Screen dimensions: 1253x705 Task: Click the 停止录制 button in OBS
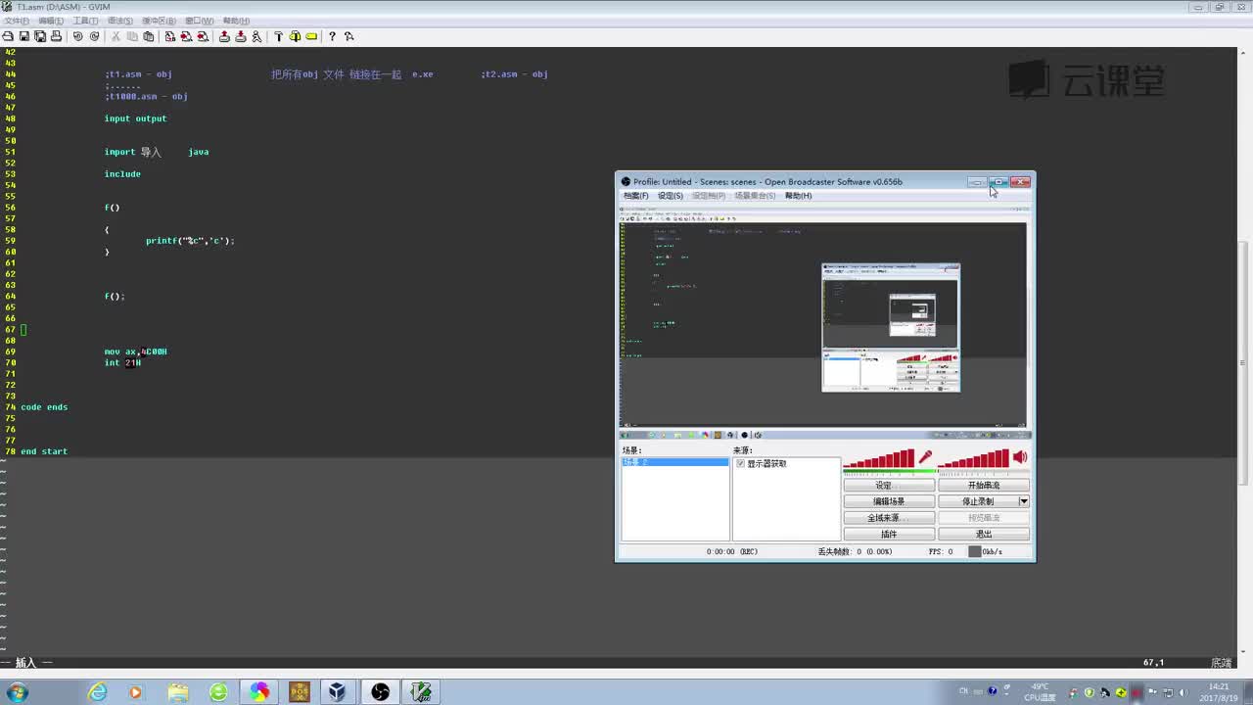[x=978, y=501]
